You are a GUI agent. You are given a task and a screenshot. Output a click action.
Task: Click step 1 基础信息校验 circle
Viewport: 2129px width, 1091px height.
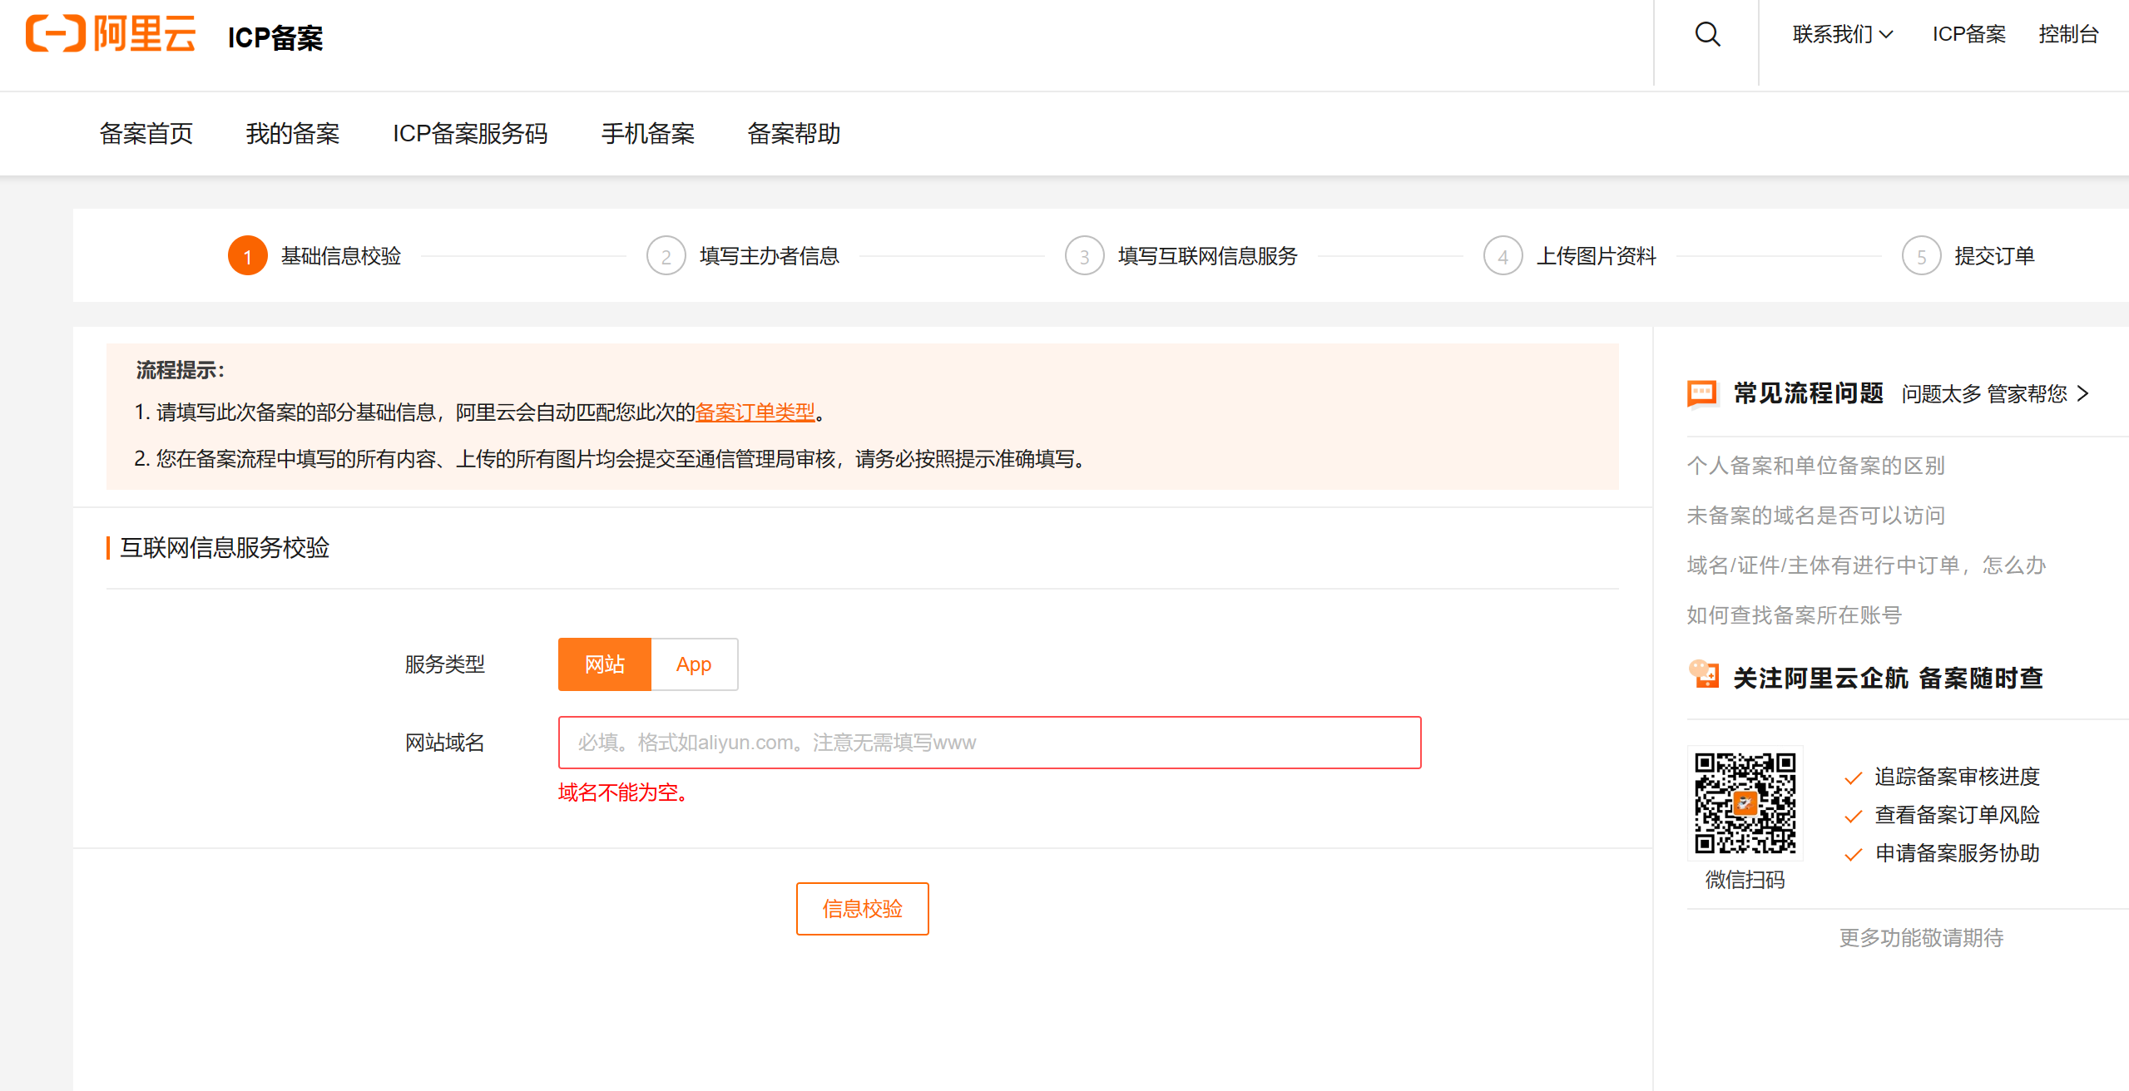pyautogui.click(x=247, y=256)
